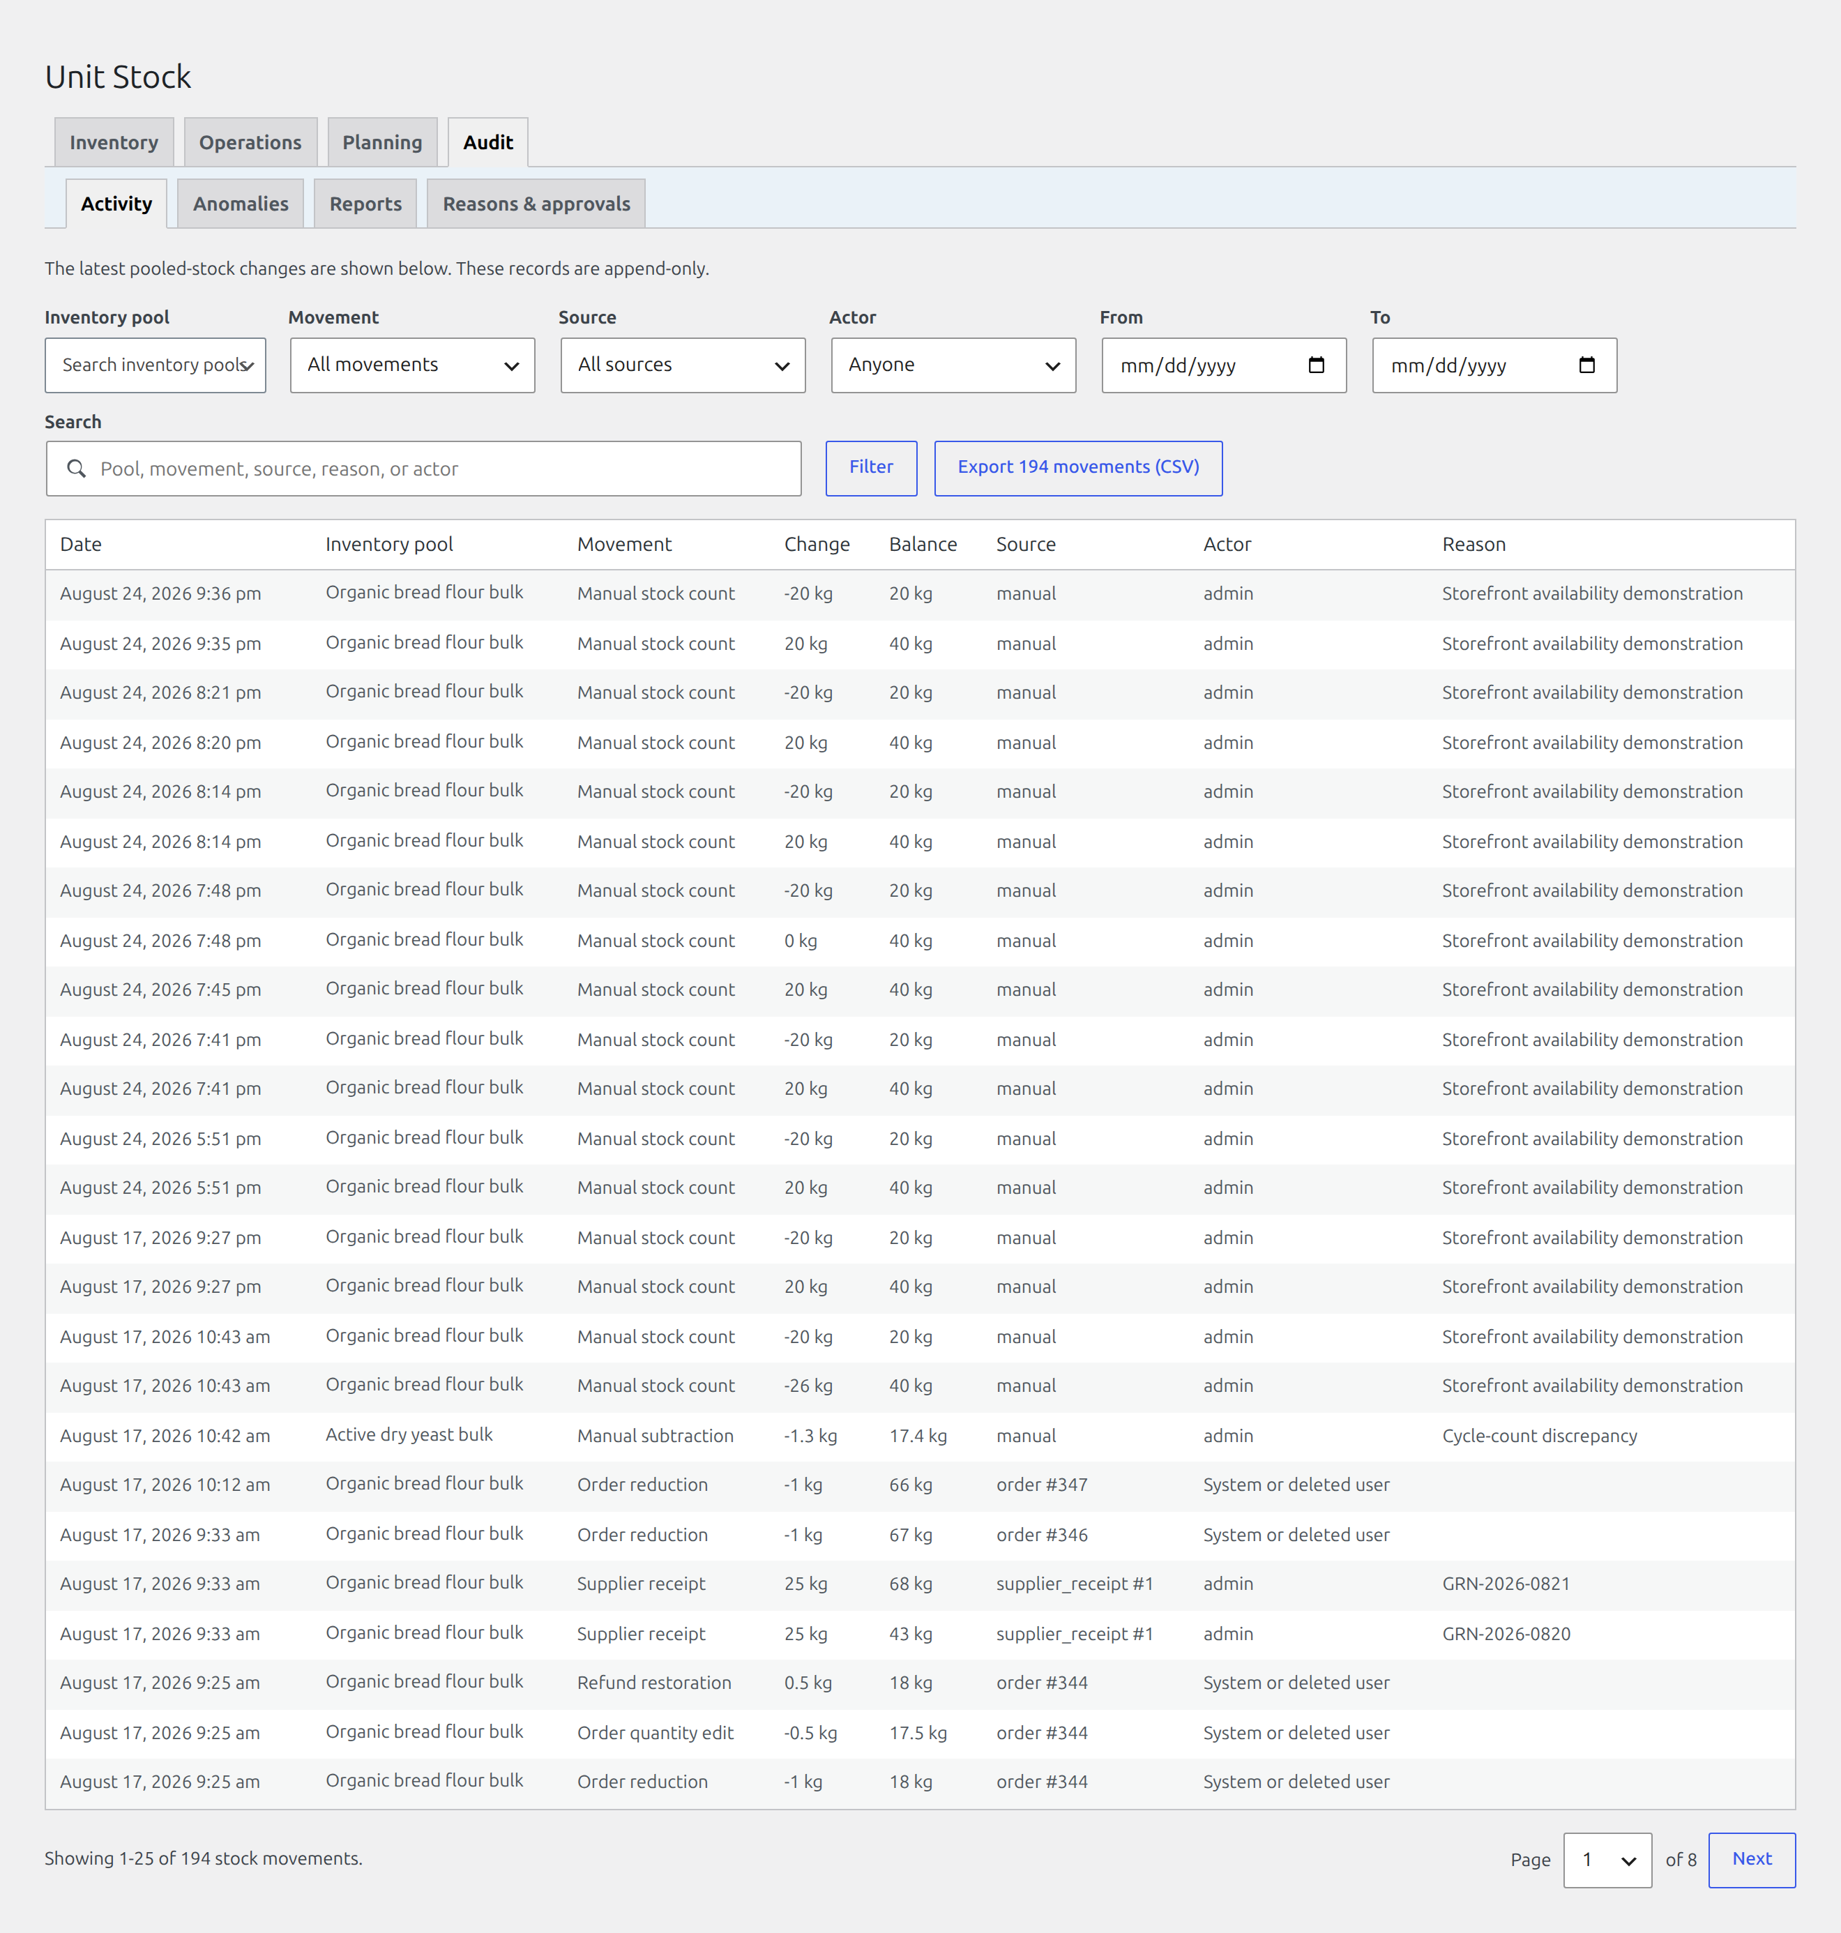Click the 66 kg balance value
This screenshot has width=1841, height=1933.
[911, 1485]
